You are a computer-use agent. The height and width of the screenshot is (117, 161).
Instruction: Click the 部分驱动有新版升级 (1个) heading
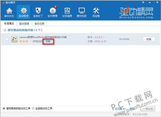25,30
